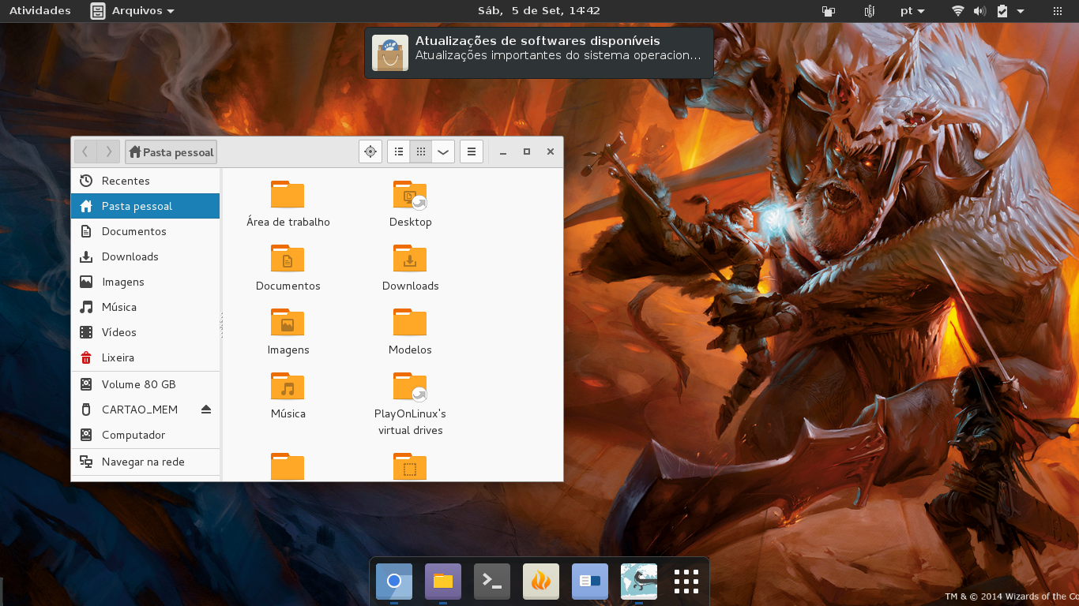Open the hamburger menu in Files
Screen dimensions: 1079x606
click(472, 151)
